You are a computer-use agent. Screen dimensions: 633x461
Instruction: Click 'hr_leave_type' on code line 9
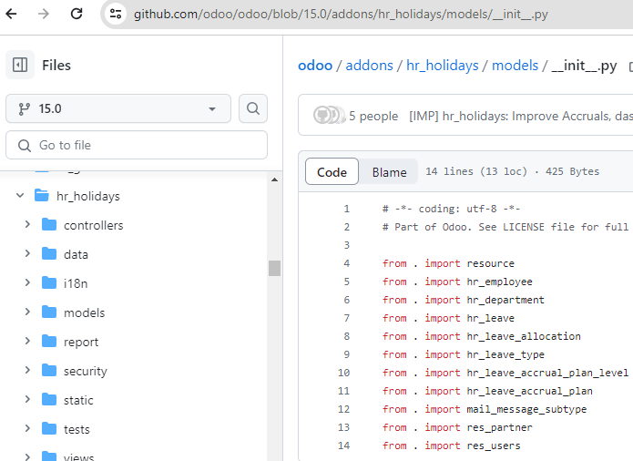505,354
